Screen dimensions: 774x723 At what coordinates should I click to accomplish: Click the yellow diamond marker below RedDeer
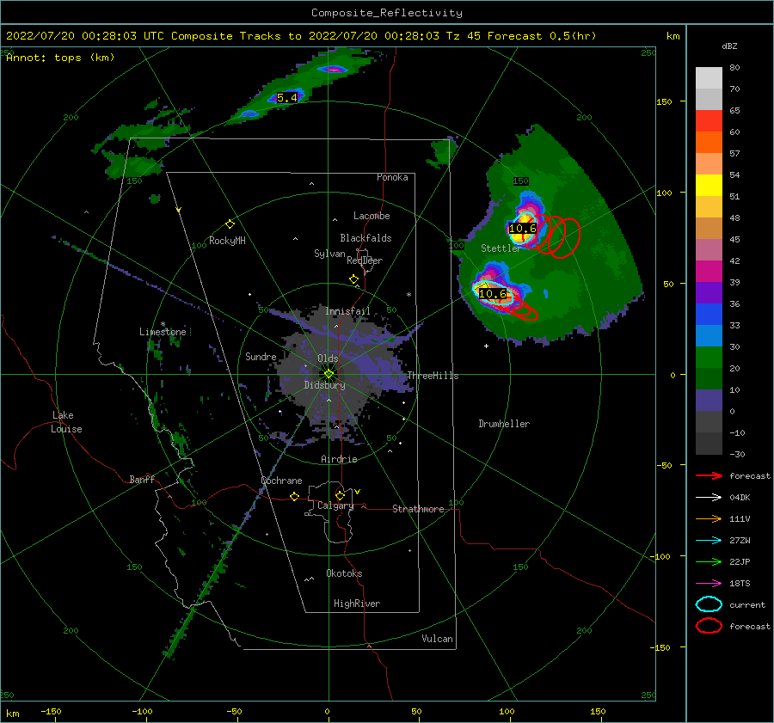click(x=354, y=279)
